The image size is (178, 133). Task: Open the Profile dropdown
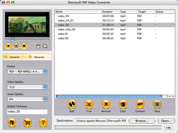(27, 71)
